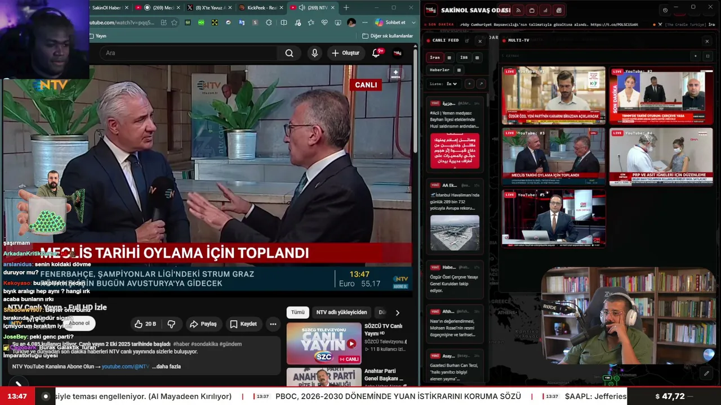Expand Multi-TV panel to fullscreen

click(708, 56)
